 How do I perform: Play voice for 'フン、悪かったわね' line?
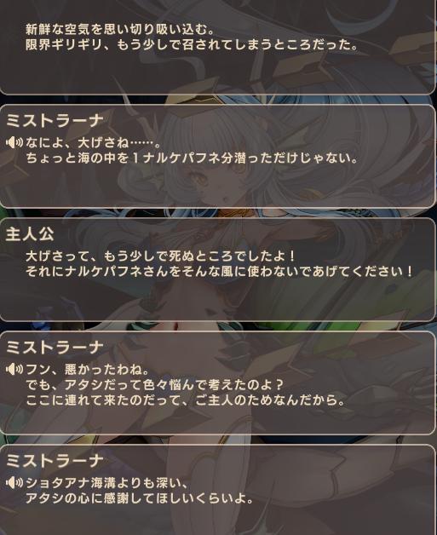(x=14, y=369)
